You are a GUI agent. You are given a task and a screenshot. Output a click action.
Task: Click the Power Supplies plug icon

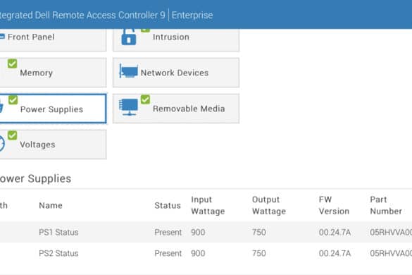pyautogui.click(x=1, y=106)
